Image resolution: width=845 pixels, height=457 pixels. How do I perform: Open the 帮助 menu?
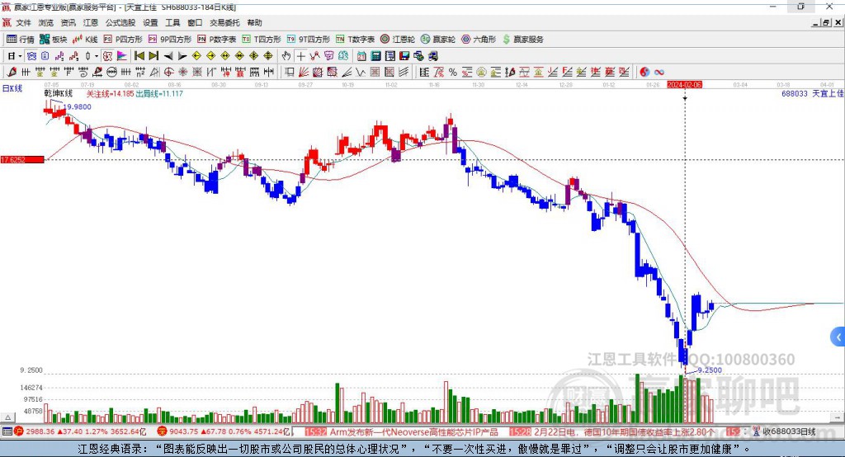tap(254, 22)
